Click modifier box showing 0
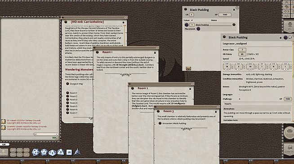The width and height of the screenshot is (294, 164). [x=4, y=152]
